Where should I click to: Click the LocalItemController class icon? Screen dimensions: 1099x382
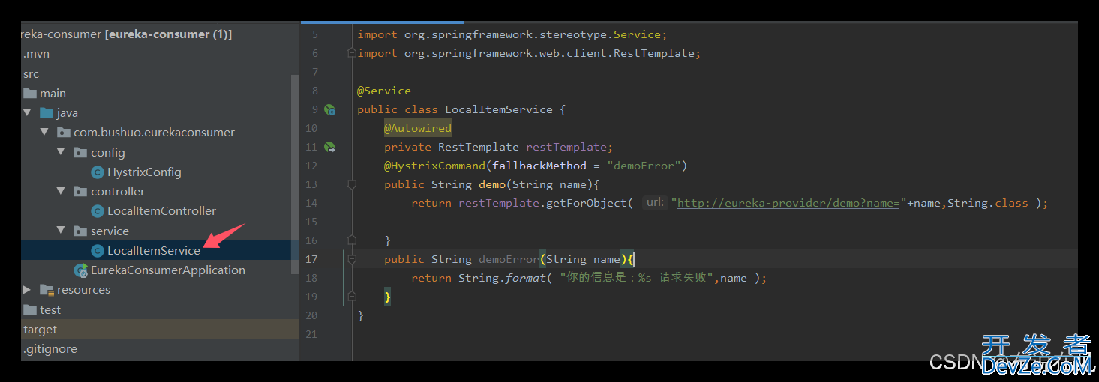[97, 211]
